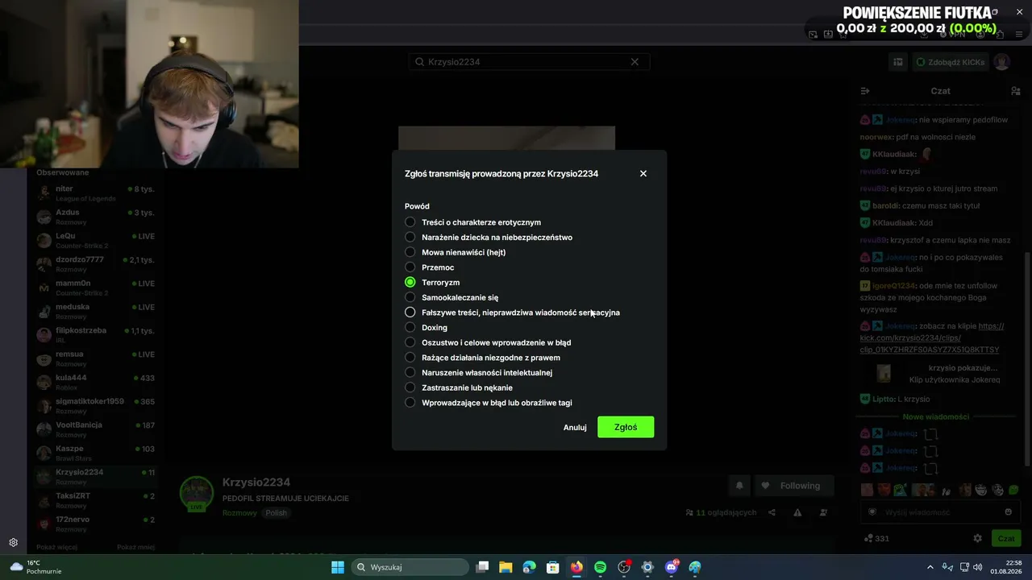This screenshot has width=1032, height=580.
Task: Open sigmatiktoker1959 channel in sidebar
Action: [x=97, y=405]
